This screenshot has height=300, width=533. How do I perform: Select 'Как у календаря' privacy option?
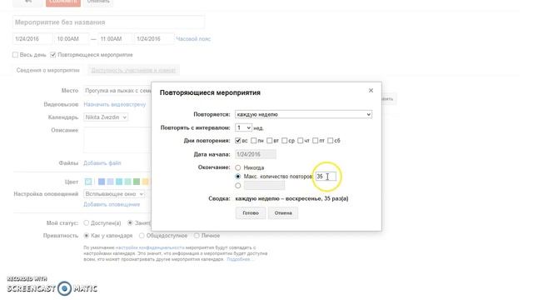(87, 235)
